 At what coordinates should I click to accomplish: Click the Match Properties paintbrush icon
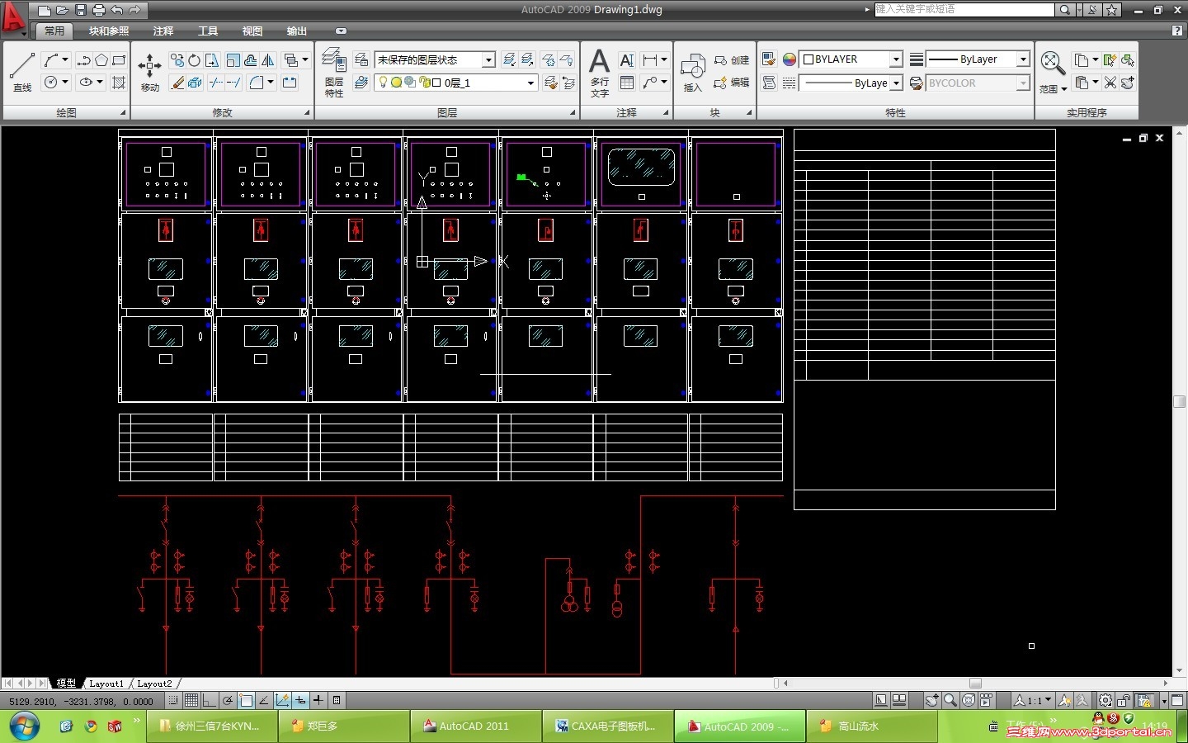pos(769,59)
